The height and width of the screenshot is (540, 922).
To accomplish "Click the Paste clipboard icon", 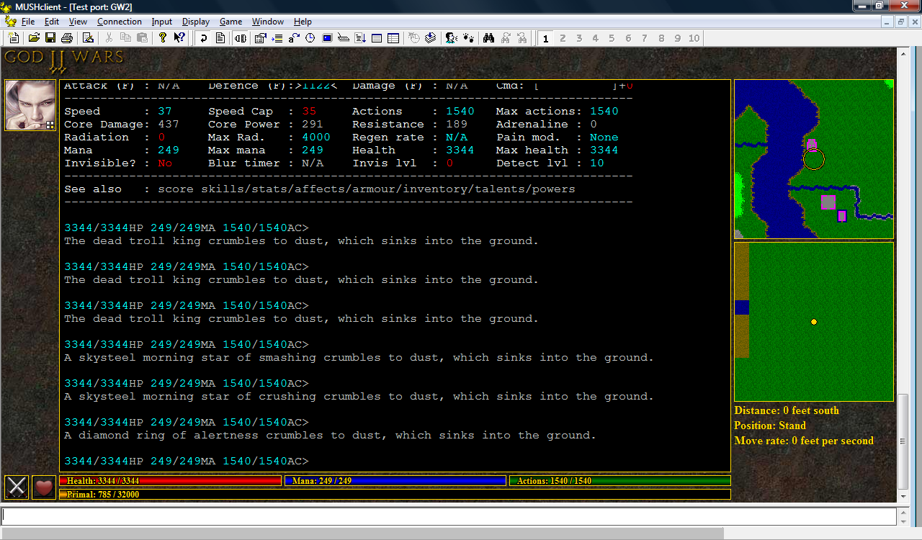I will 142,38.
